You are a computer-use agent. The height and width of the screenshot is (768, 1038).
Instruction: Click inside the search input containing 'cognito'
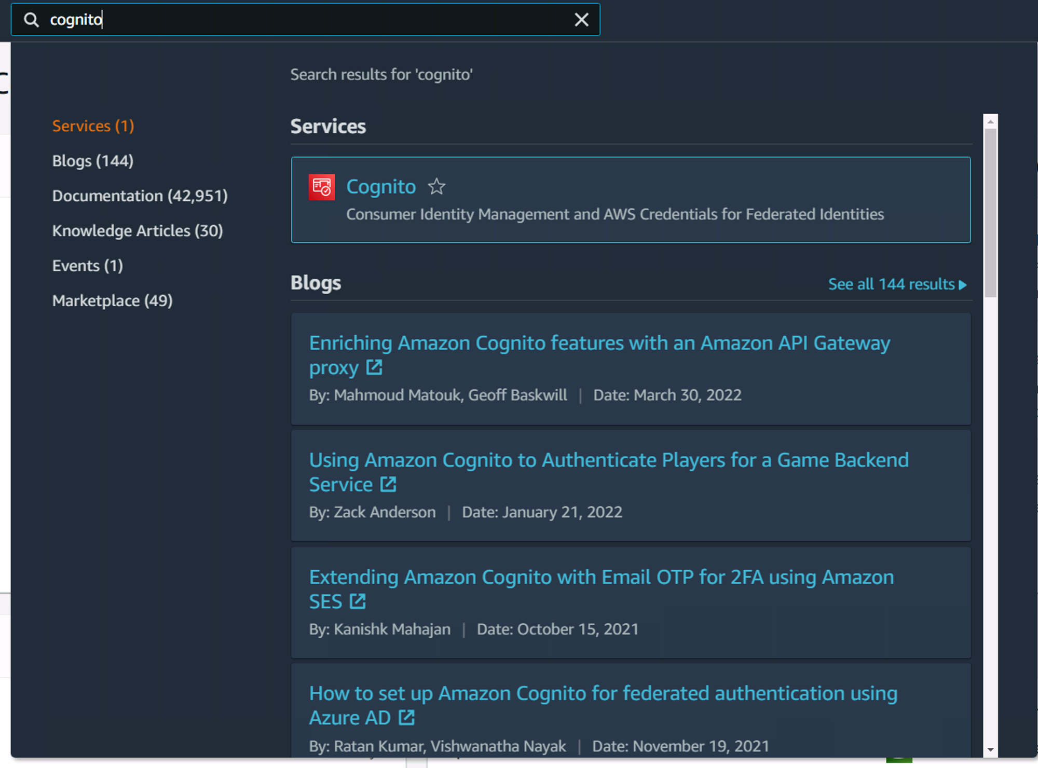point(305,20)
